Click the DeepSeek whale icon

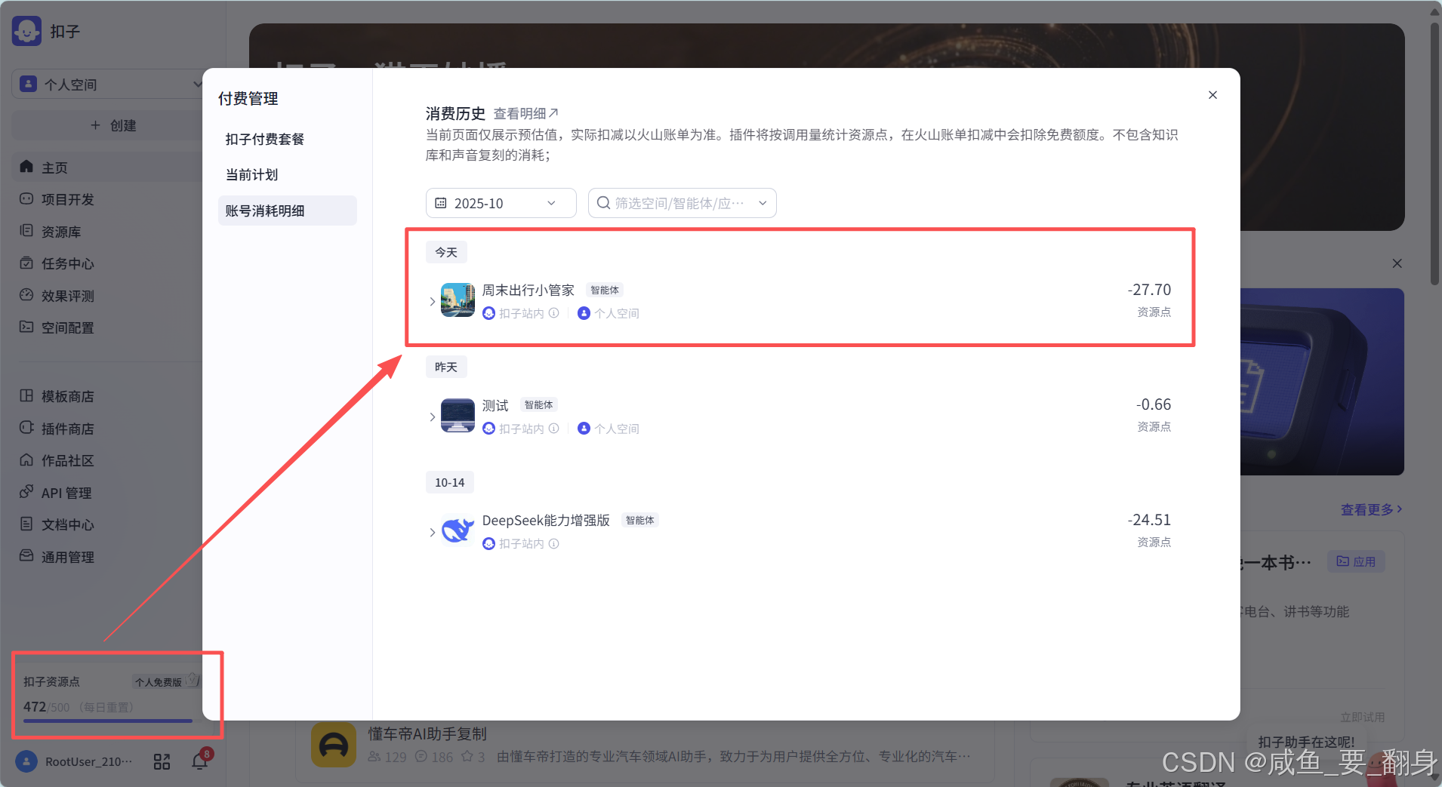[x=458, y=530]
